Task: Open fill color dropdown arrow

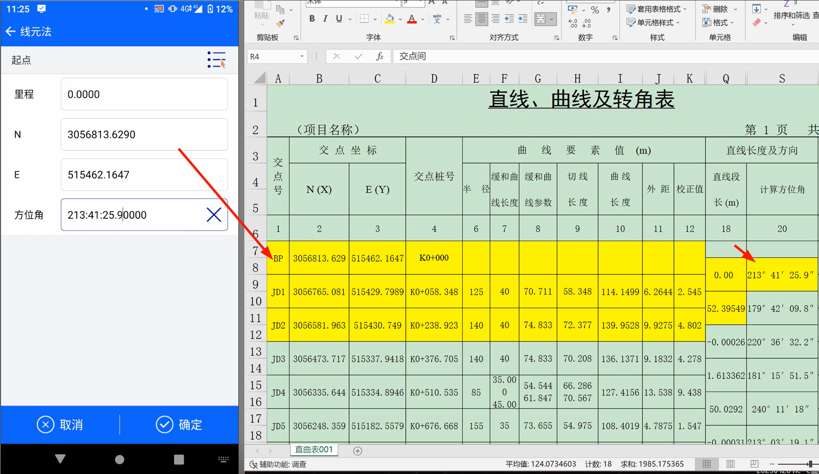Action: coord(400,19)
